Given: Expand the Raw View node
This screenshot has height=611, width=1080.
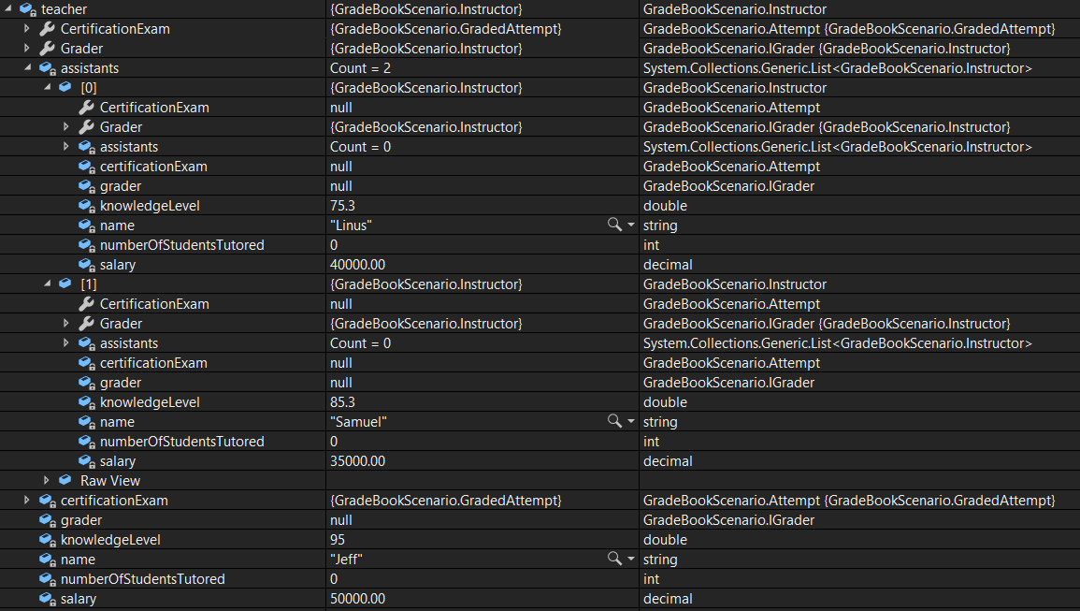Looking at the screenshot, I should (46, 481).
